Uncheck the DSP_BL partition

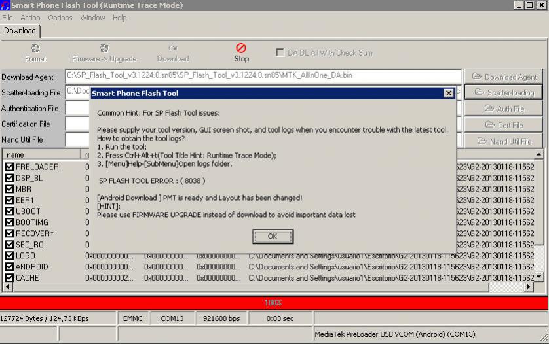coord(9,178)
